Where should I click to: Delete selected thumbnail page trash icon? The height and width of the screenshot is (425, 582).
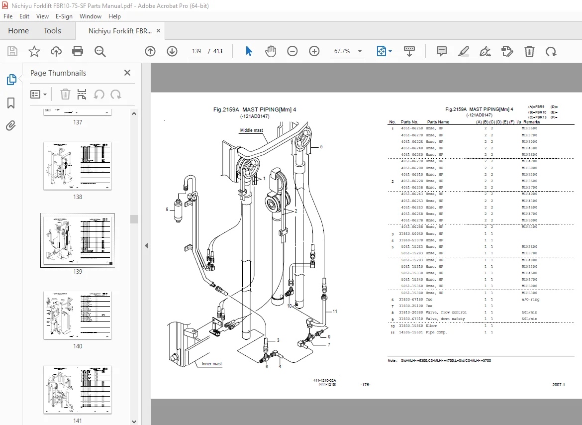pyautogui.click(x=65, y=94)
